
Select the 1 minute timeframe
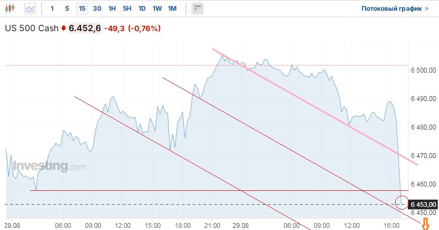tap(52, 9)
